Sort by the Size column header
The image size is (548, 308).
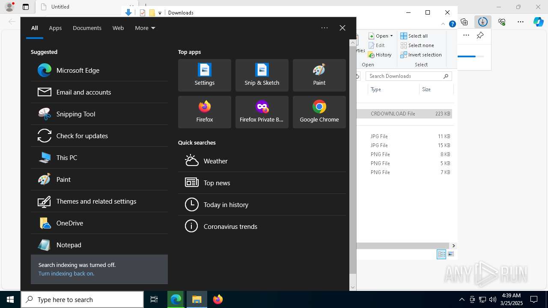point(436,89)
